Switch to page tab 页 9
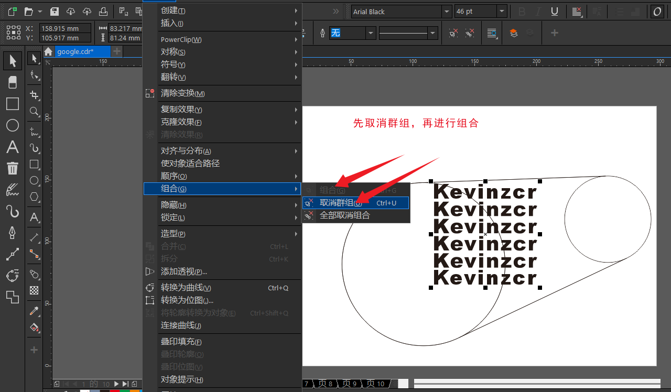 (x=350, y=384)
